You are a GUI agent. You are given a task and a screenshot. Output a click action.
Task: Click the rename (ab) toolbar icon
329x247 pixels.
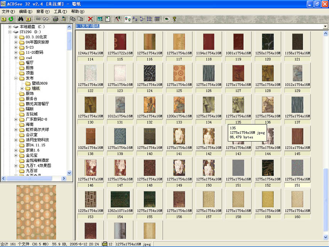100,19
